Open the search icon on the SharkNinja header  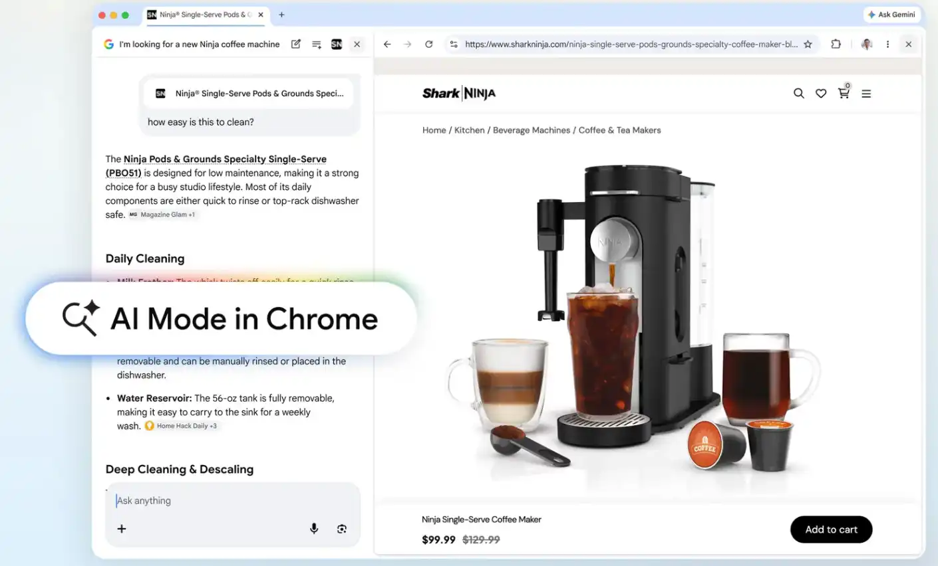798,94
